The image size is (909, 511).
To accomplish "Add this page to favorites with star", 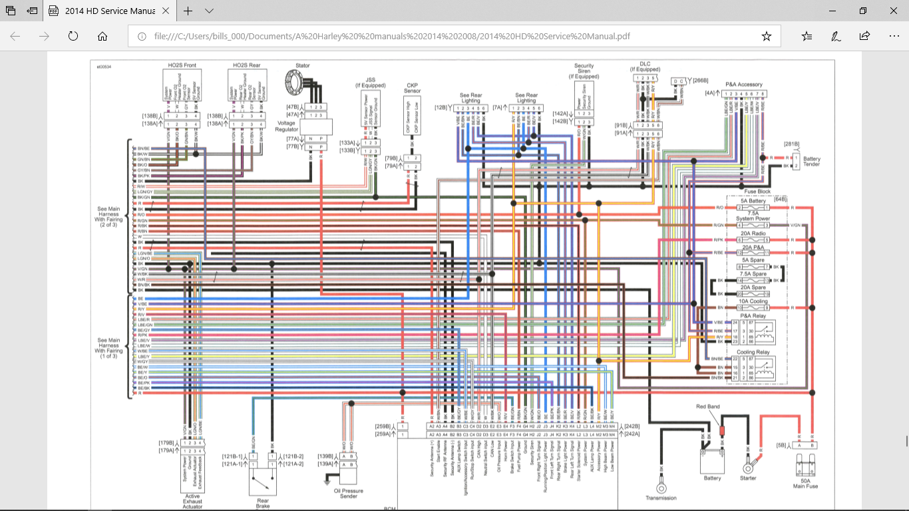I will [767, 37].
